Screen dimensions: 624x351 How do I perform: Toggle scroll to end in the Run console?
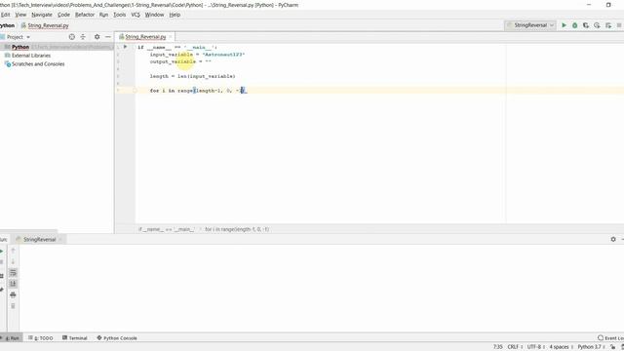tap(13, 284)
